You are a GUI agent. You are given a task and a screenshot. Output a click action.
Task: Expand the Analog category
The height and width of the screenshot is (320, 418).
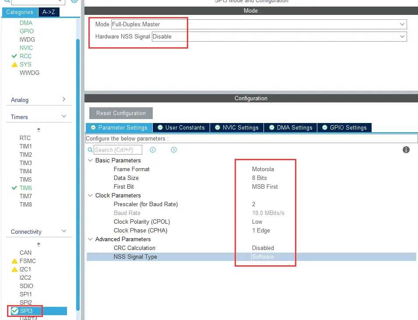[64, 99]
